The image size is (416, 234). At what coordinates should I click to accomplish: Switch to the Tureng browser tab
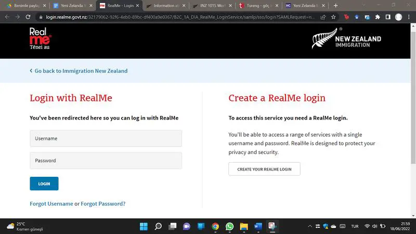pos(256,5)
